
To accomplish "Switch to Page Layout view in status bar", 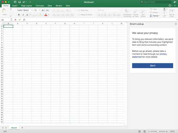I will point(144,131).
